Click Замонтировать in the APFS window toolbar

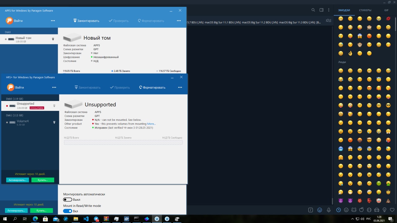coord(86,21)
